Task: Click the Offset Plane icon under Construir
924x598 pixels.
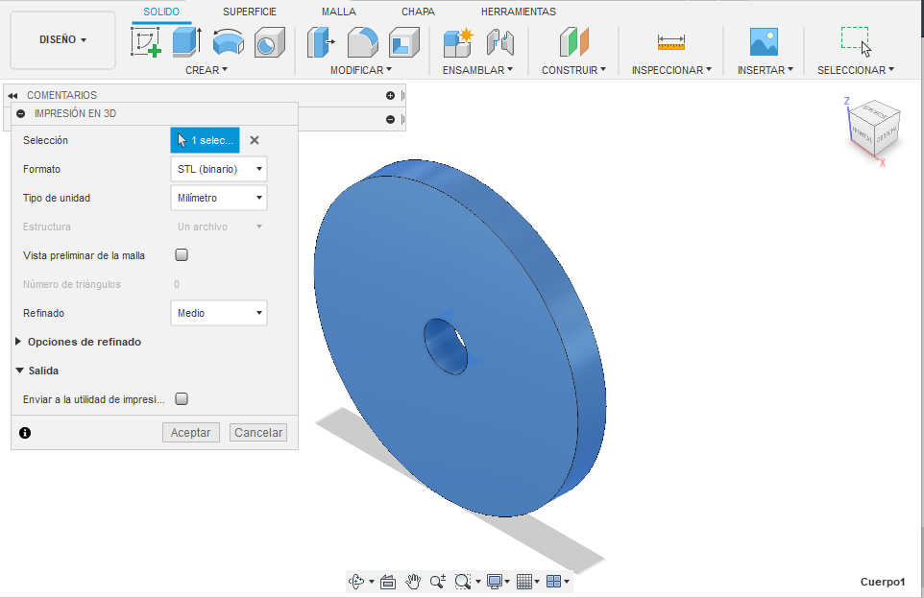Action: point(573,42)
